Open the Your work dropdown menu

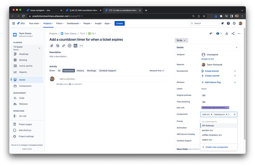(x=35, y=23)
